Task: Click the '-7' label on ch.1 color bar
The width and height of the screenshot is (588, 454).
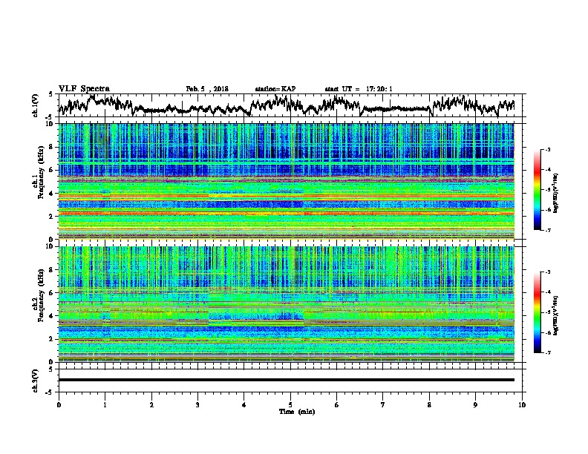Action: [x=547, y=230]
